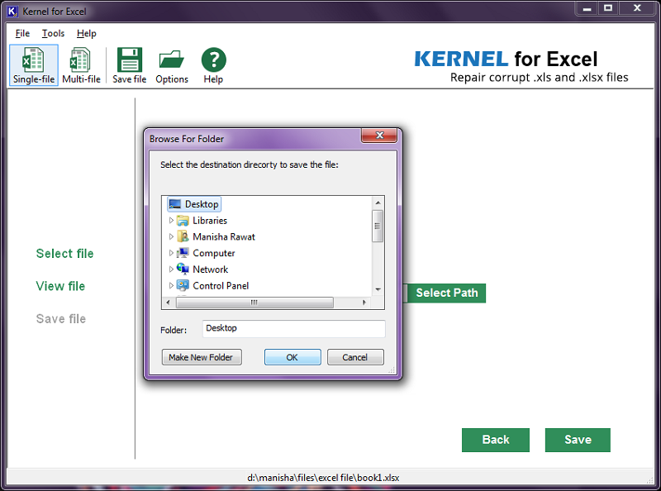Minimize the Kernel for Excel window
The height and width of the screenshot is (491, 661).
tap(587, 8)
